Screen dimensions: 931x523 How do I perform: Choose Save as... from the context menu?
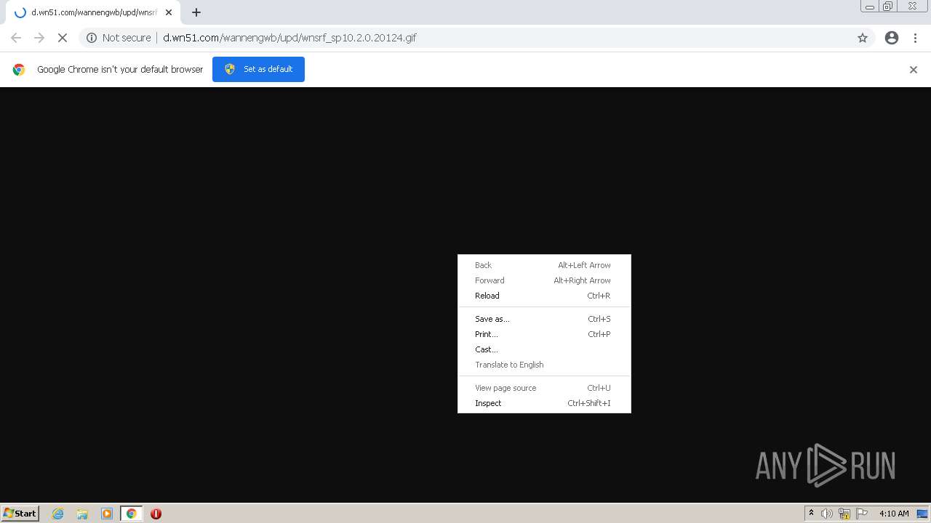[x=544, y=319]
